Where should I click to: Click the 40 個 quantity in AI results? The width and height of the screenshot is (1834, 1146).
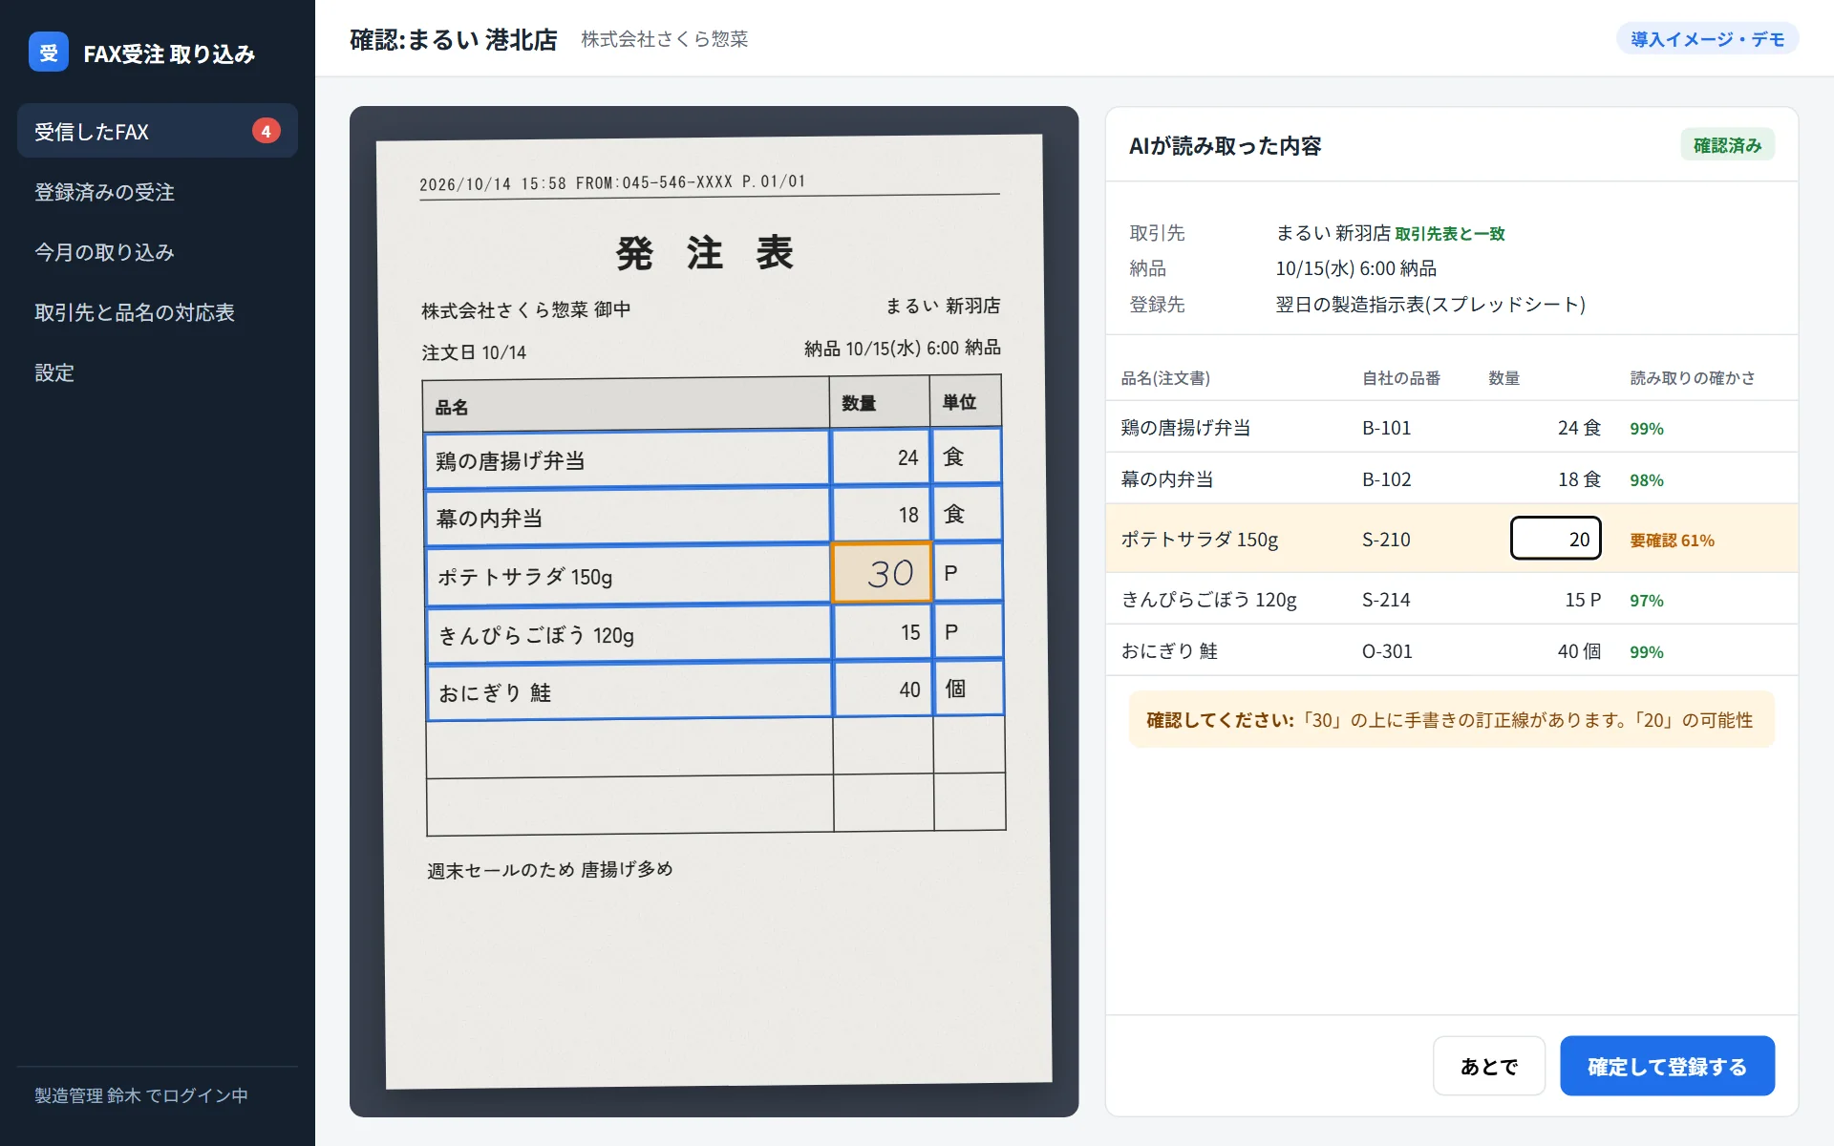coord(1579,651)
